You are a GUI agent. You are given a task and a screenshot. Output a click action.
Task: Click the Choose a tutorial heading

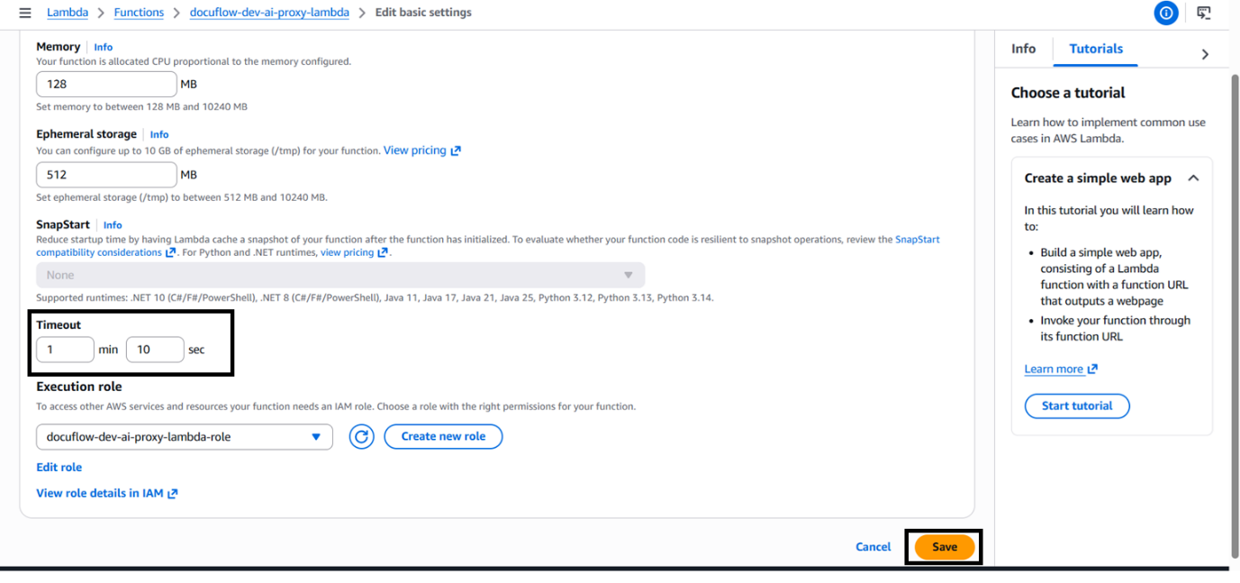point(1068,93)
